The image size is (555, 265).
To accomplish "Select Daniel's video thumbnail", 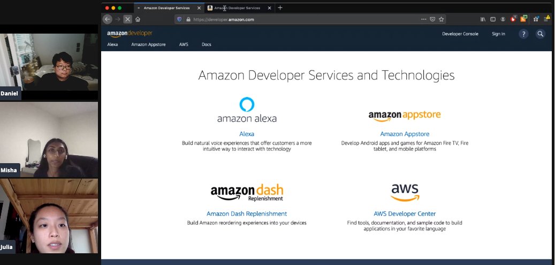I will click(x=49, y=62).
